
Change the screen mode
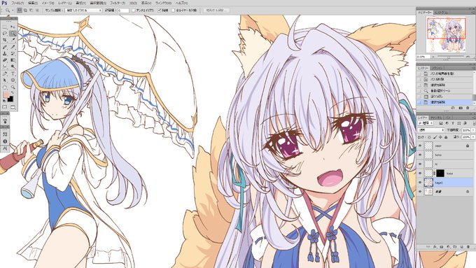tap(13, 107)
